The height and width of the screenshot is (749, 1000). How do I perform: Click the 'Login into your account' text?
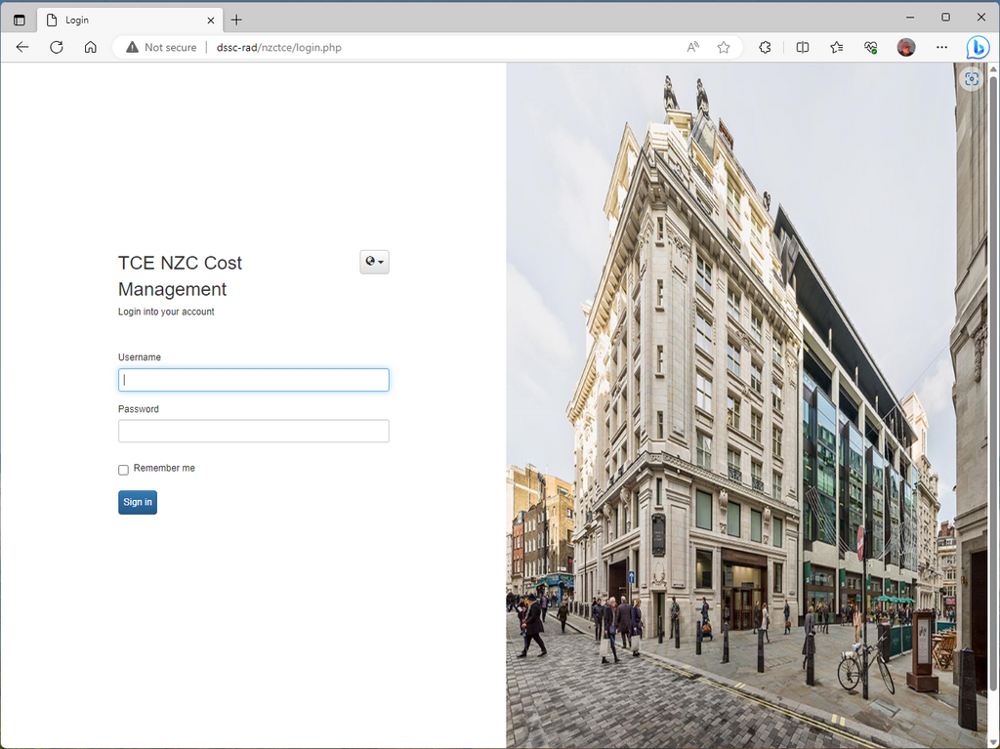point(166,312)
